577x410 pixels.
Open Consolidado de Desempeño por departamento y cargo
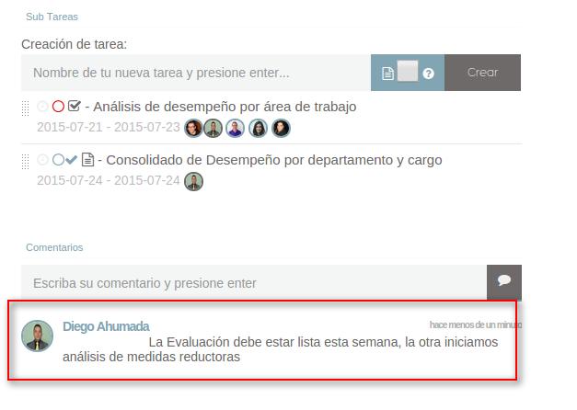click(274, 160)
